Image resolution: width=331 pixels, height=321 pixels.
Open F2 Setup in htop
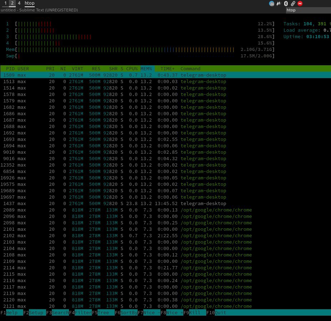point(35,312)
